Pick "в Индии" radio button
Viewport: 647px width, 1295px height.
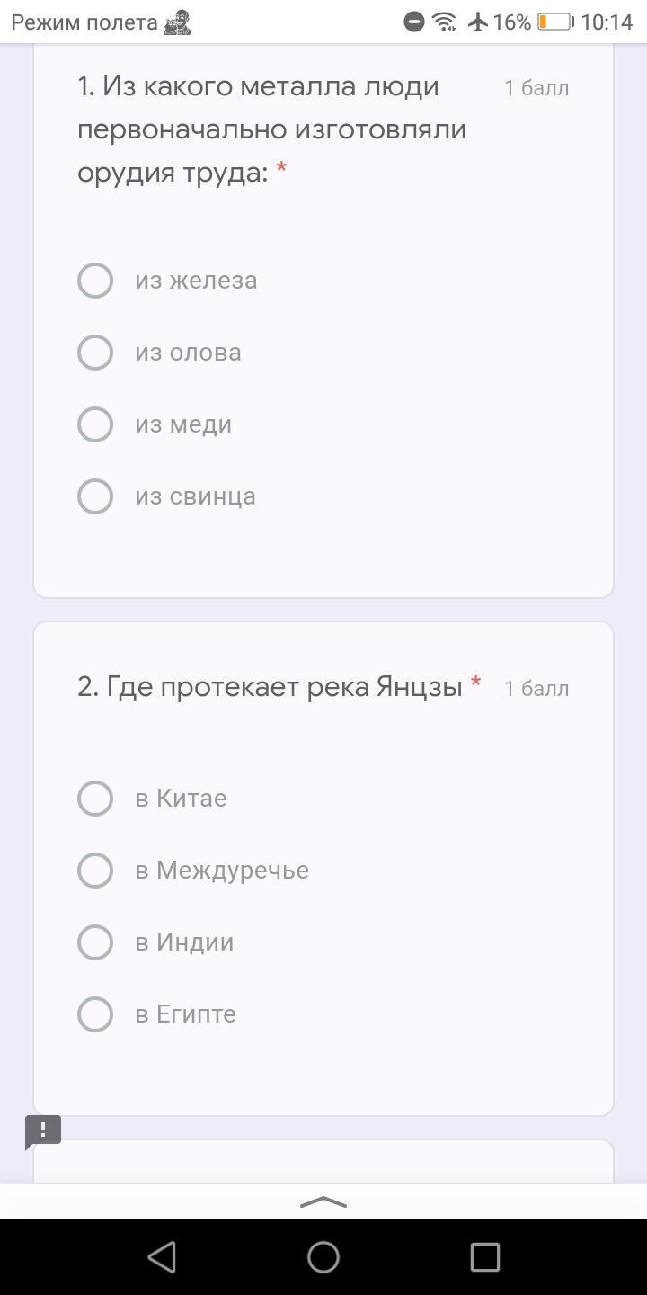(95, 942)
